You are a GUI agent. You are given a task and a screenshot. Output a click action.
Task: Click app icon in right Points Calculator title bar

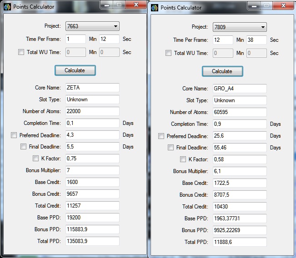click(x=155, y=8)
